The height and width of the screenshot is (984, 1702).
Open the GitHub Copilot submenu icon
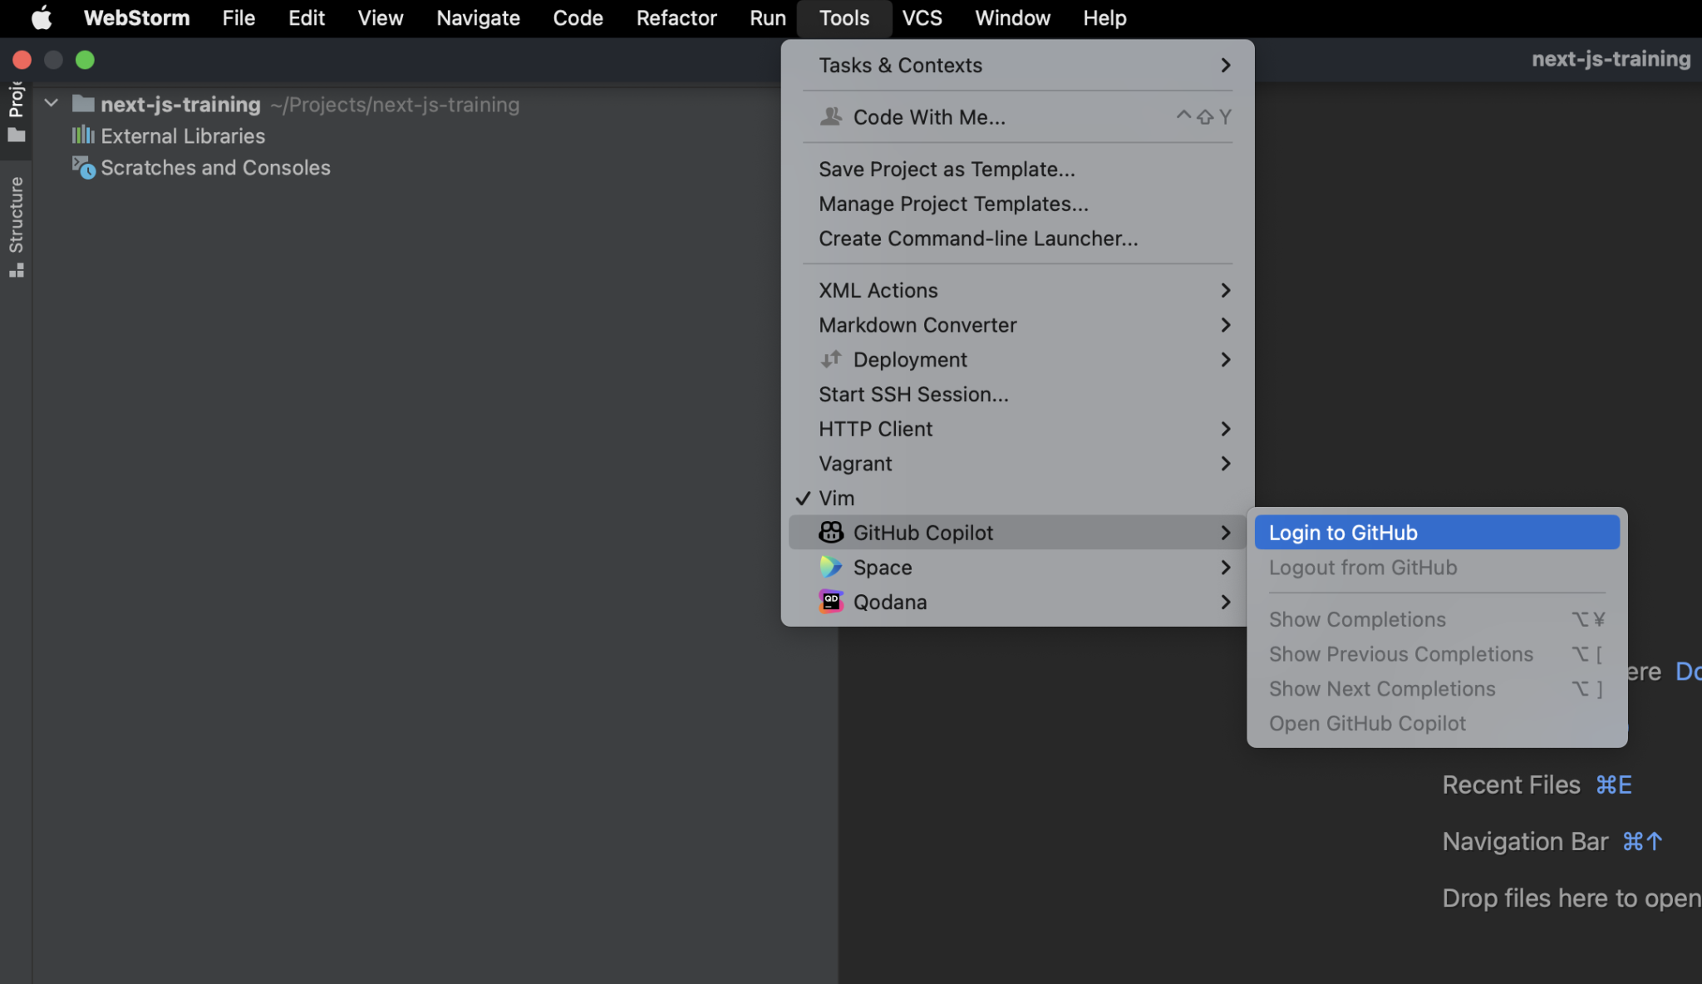830,532
